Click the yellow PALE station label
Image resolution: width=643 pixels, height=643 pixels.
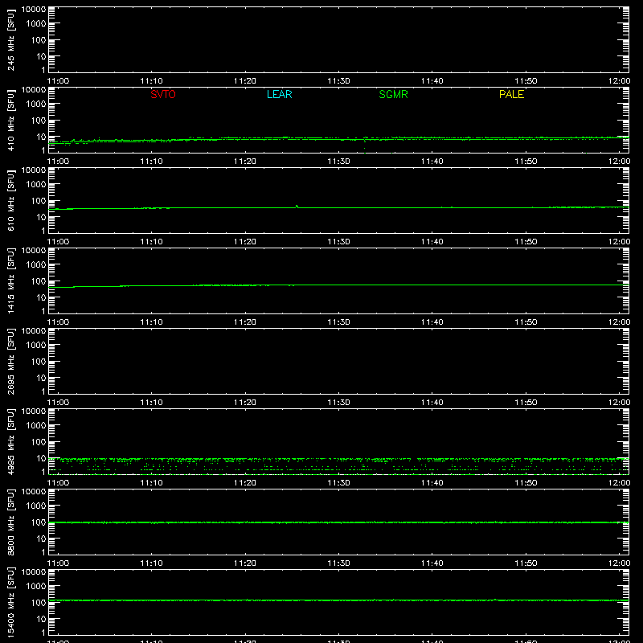pyautogui.click(x=511, y=94)
